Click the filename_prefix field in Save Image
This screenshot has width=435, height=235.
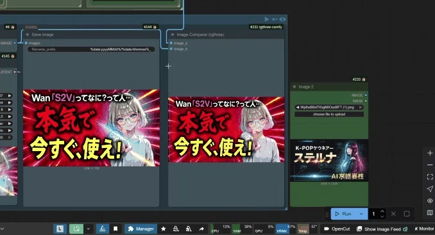(91, 49)
